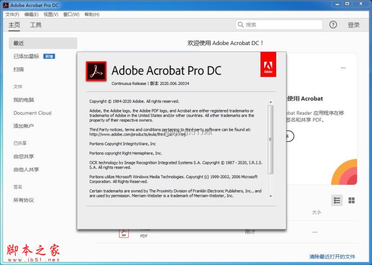Viewport: 372px width, 265px height.
Task: Close the Acrobat window
Action: [361, 4]
